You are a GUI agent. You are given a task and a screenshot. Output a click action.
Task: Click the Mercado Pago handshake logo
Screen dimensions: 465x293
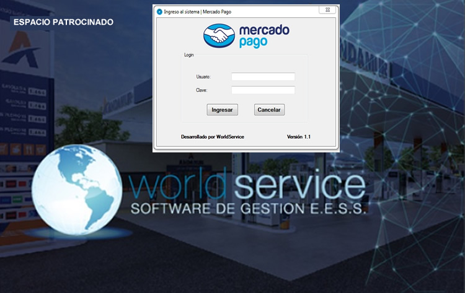[219, 36]
